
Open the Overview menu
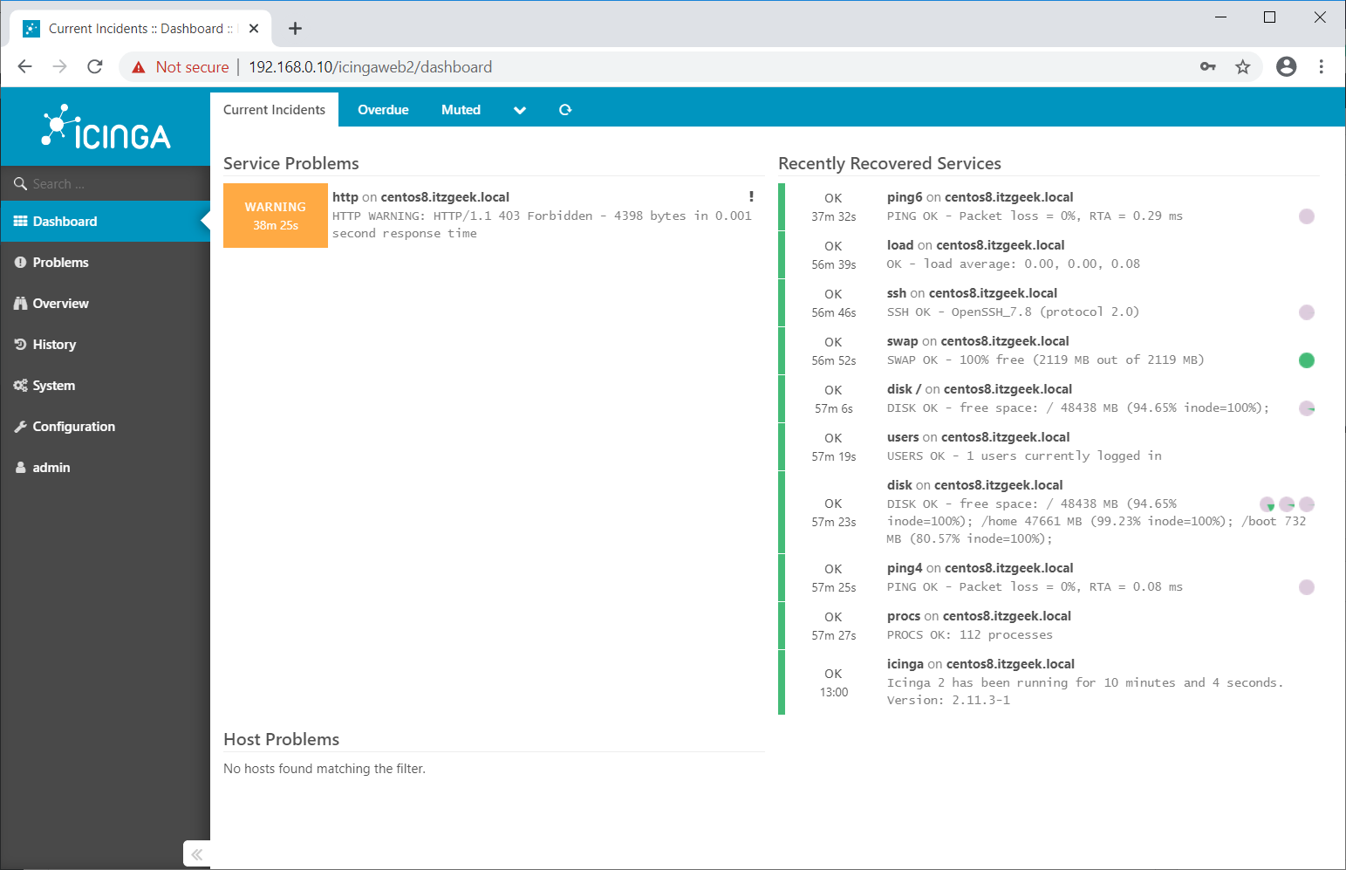pyautogui.click(x=106, y=304)
